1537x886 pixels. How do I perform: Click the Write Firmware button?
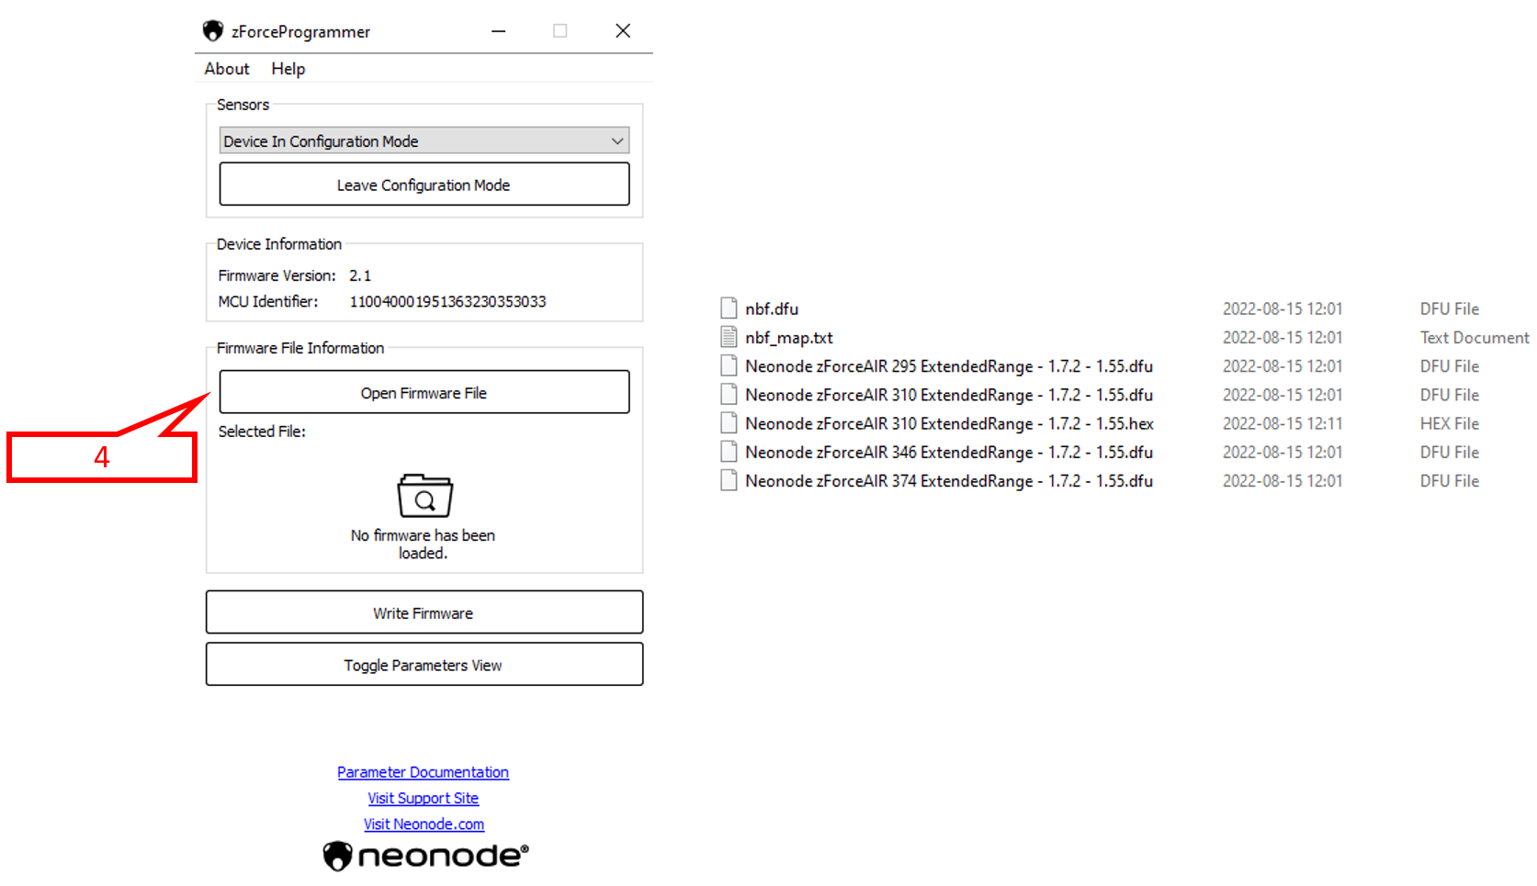[424, 613]
